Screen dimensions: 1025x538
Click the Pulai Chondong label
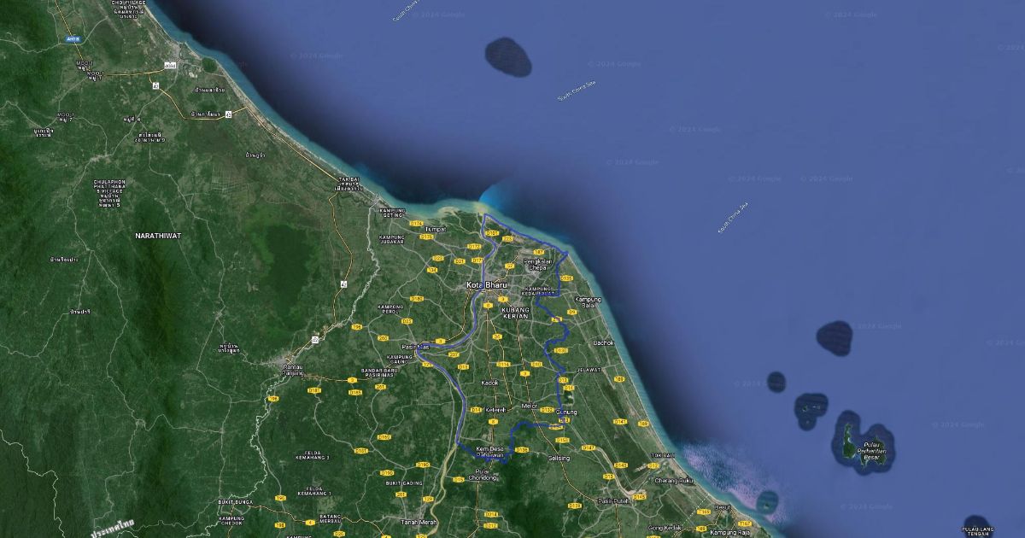point(484,474)
